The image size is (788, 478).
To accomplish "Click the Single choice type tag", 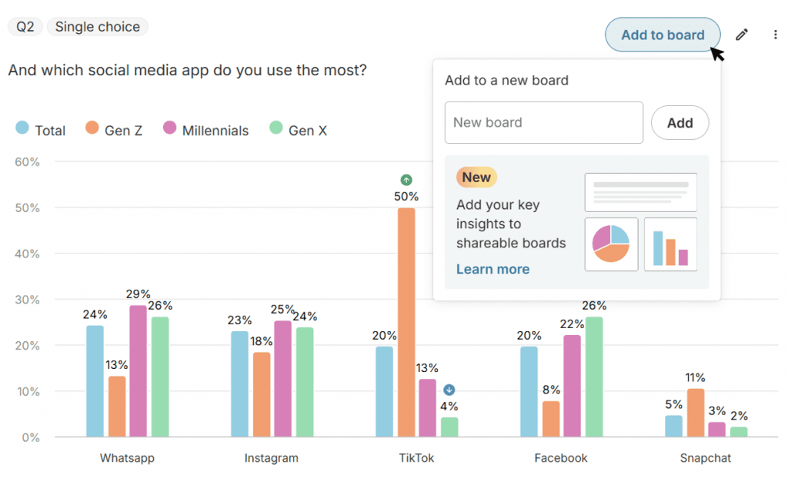I will (x=97, y=27).
